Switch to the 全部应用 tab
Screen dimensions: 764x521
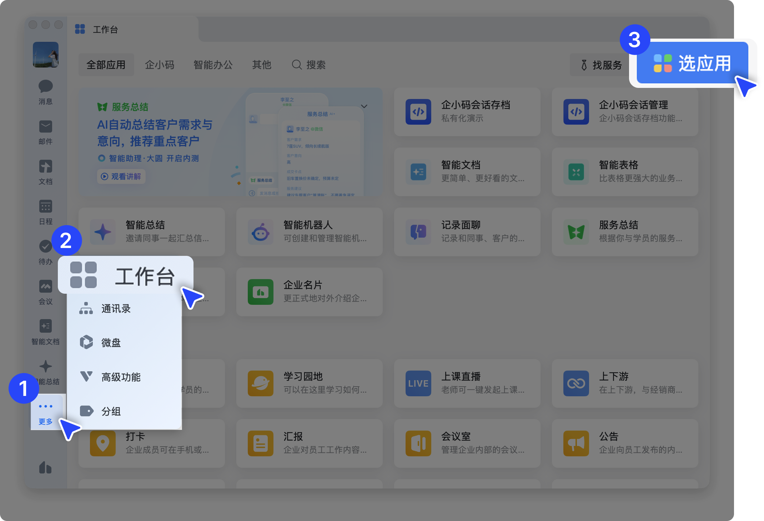point(106,65)
